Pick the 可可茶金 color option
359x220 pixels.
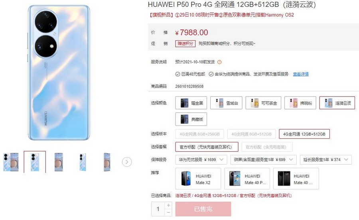click(x=263, y=103)
